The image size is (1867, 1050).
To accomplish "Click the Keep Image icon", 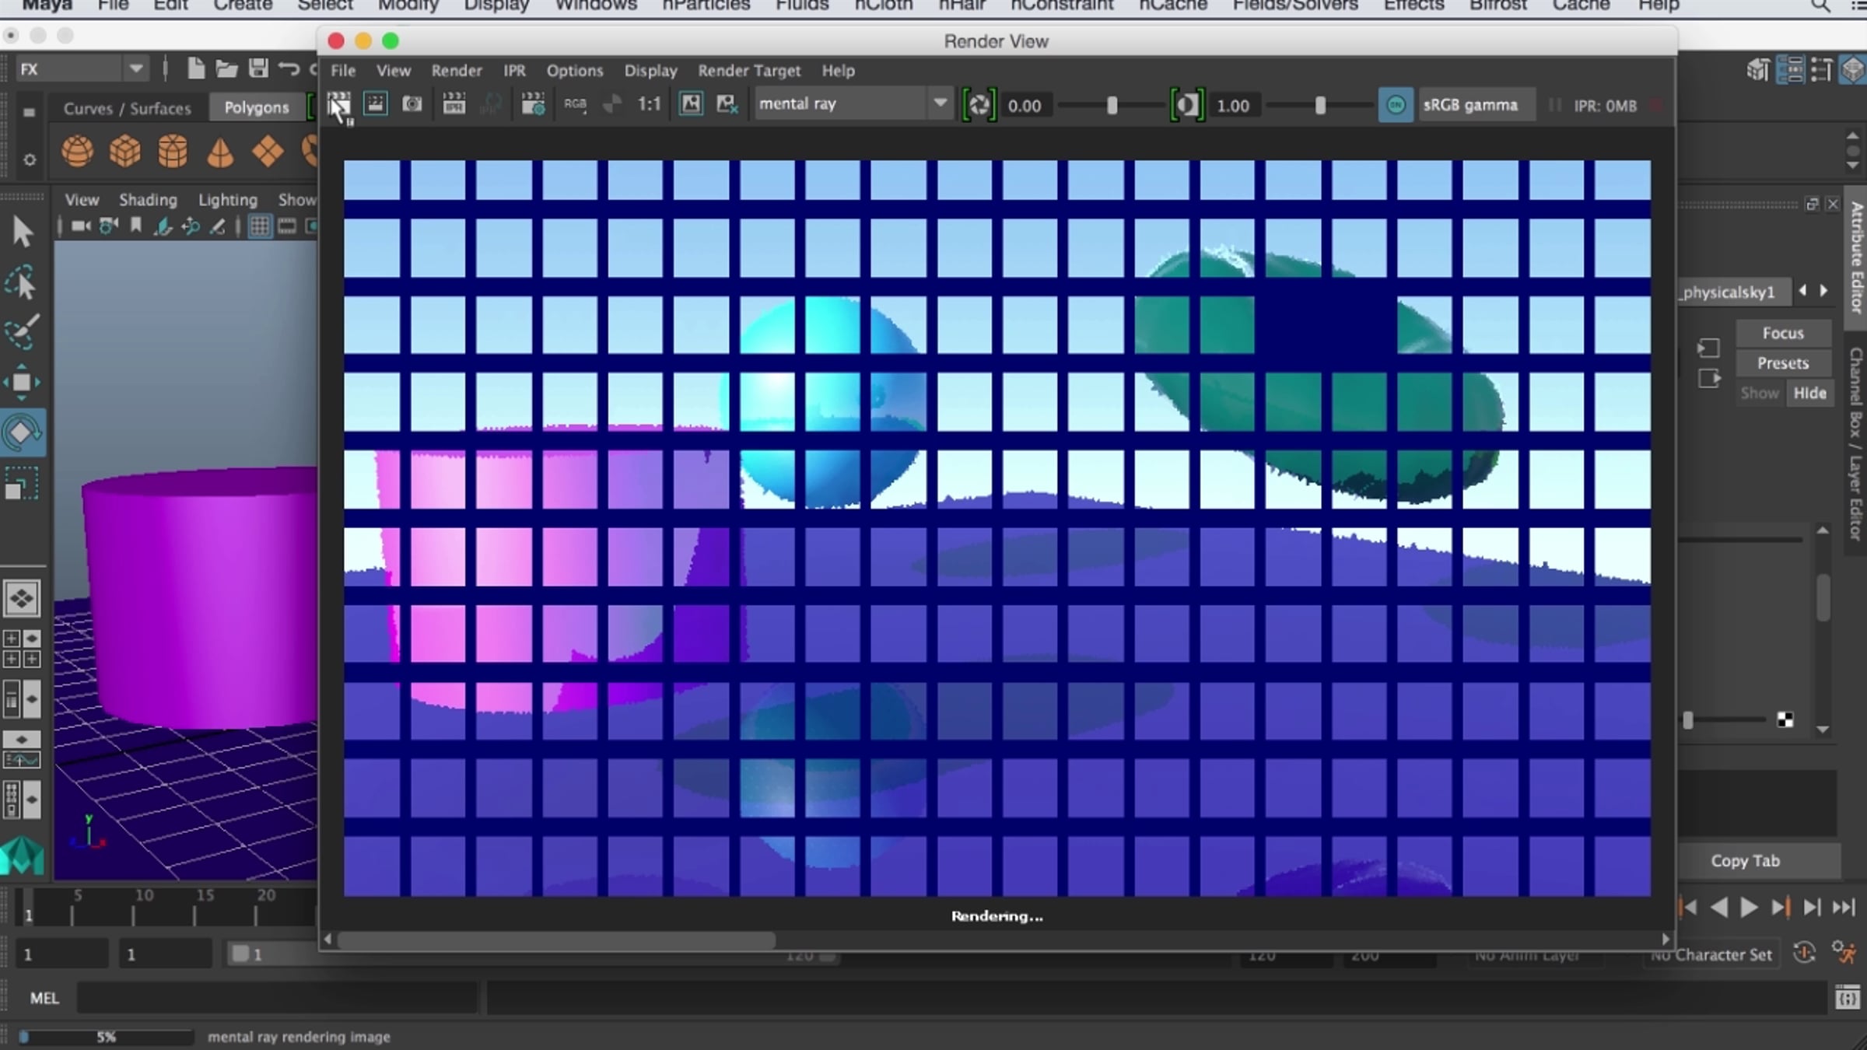I will pyautogui.click(x=691, y=104).
